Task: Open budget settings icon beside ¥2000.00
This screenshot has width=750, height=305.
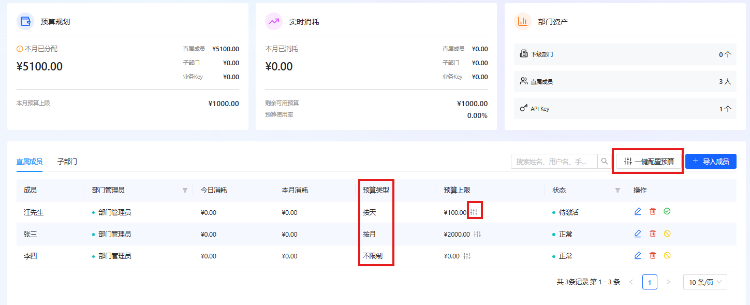Action: (x=477, y=234)
